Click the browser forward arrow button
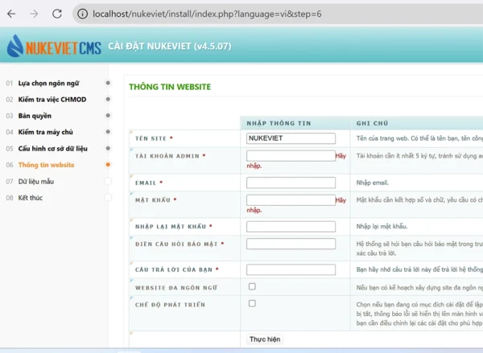Image resolution: width=483 pixels, height=353 pixels. 33,14
